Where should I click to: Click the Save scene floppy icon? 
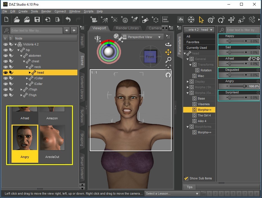37,19
